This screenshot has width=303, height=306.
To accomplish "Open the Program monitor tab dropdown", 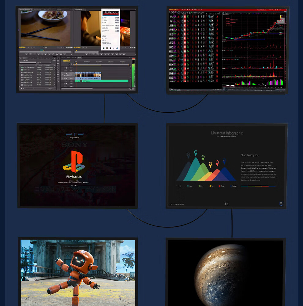I will point(84,9).
